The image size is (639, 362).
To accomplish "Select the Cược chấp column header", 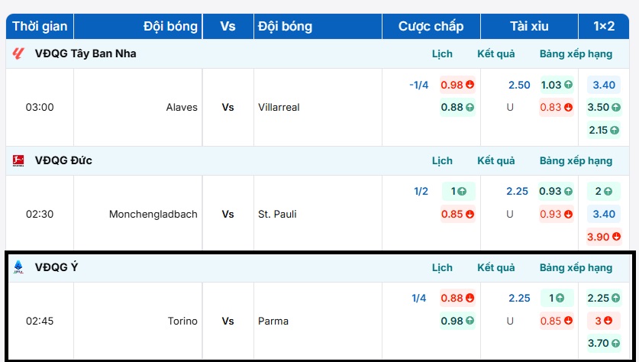I will pos(431,26).
